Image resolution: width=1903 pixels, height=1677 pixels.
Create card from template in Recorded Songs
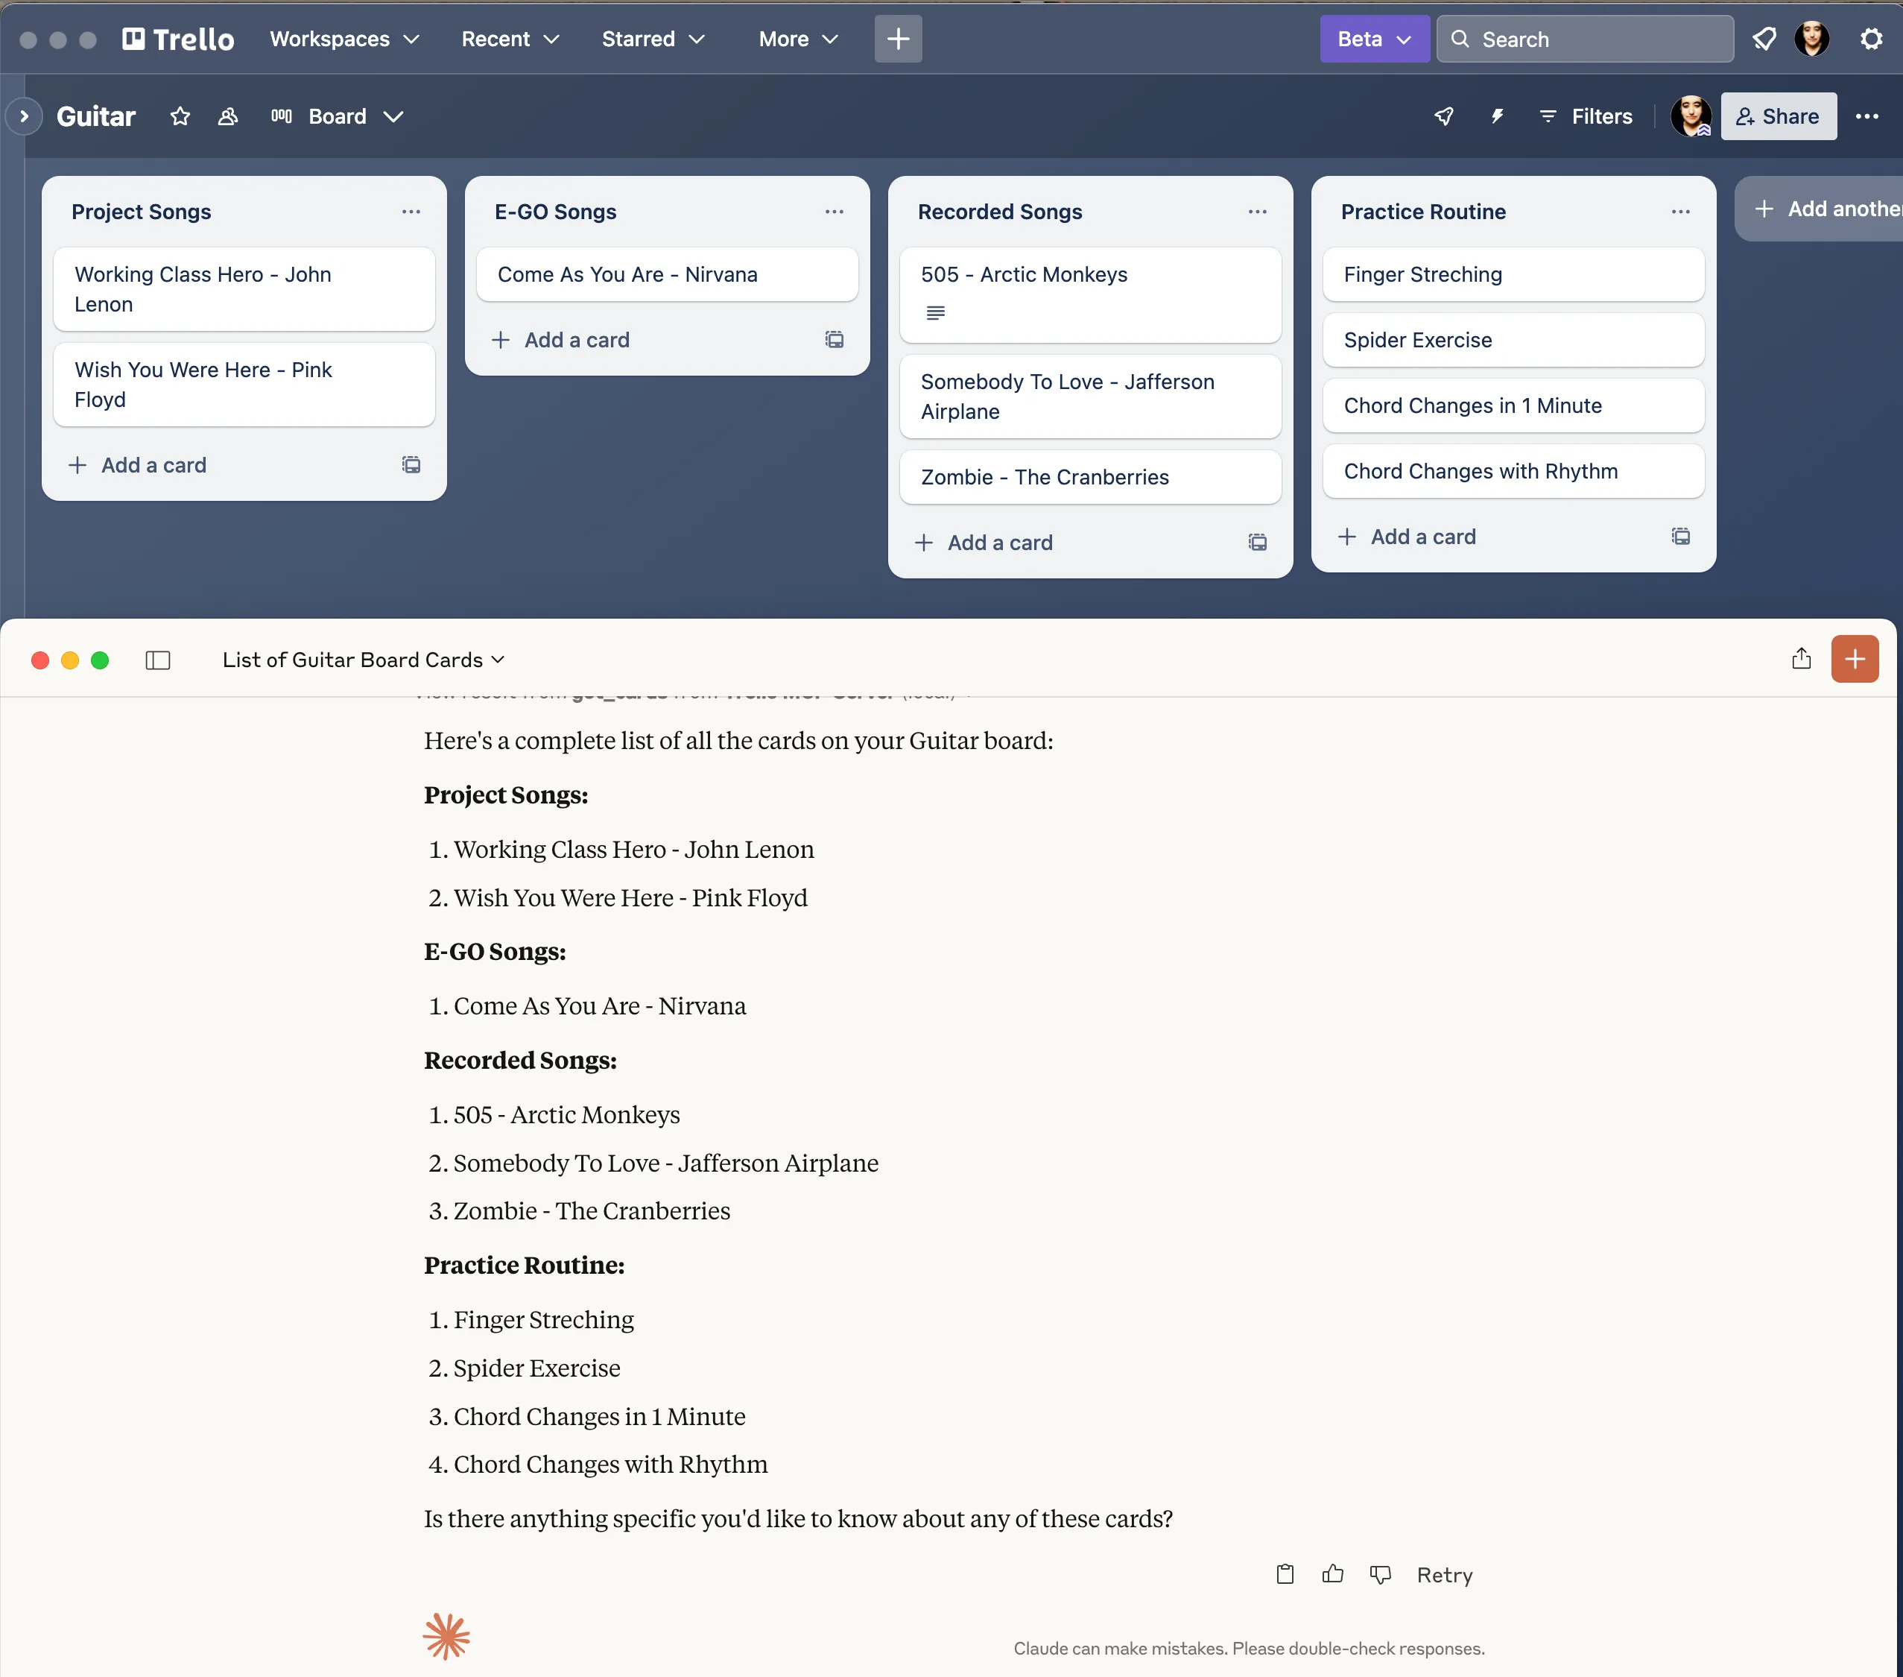[x=1257, y=542]
